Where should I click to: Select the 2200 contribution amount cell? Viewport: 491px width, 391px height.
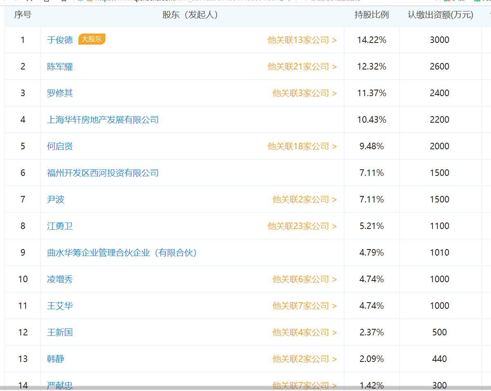click(440, 119)
